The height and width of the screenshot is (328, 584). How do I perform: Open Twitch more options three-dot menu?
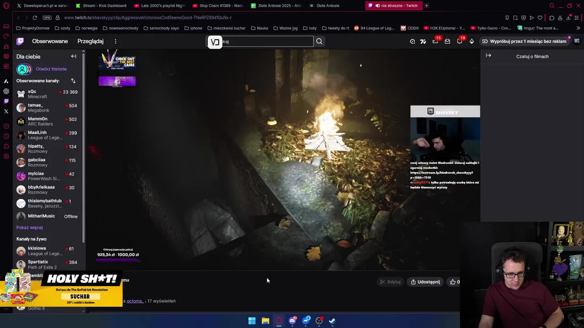click(115, 41)
